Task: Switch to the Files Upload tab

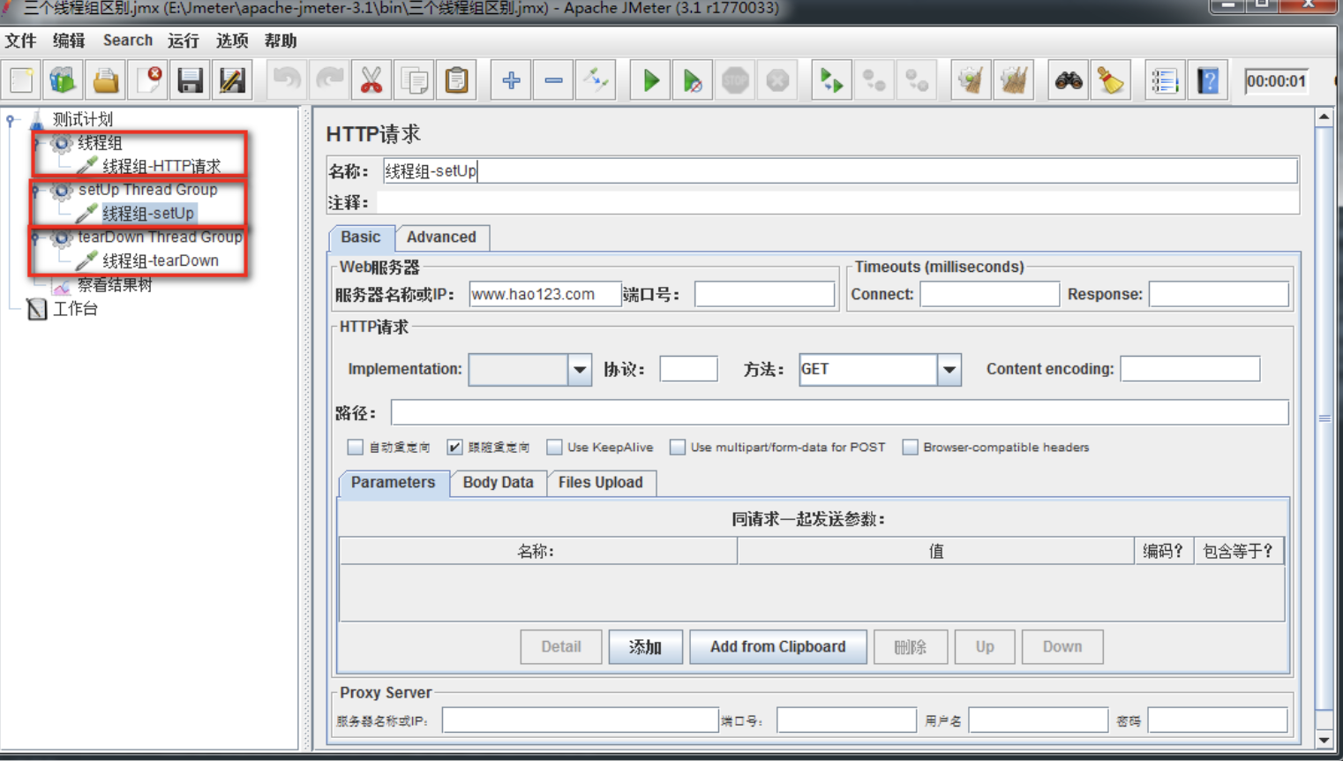Action: 600,483
